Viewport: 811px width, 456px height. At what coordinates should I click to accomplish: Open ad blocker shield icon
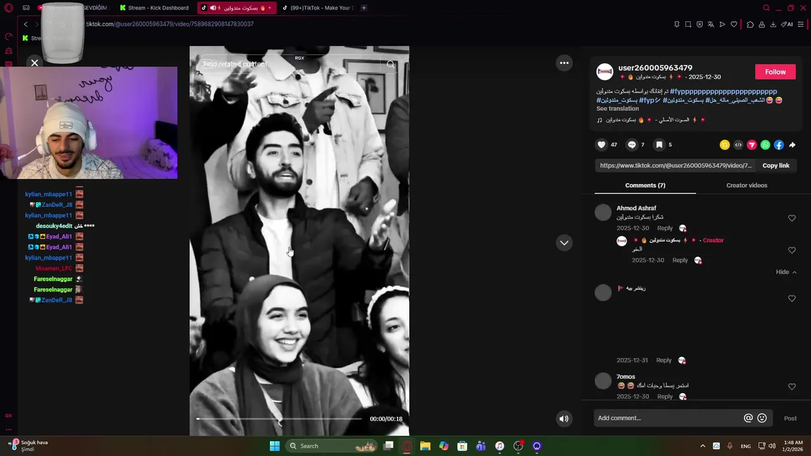pyautogui.click(x=699, y=24)
